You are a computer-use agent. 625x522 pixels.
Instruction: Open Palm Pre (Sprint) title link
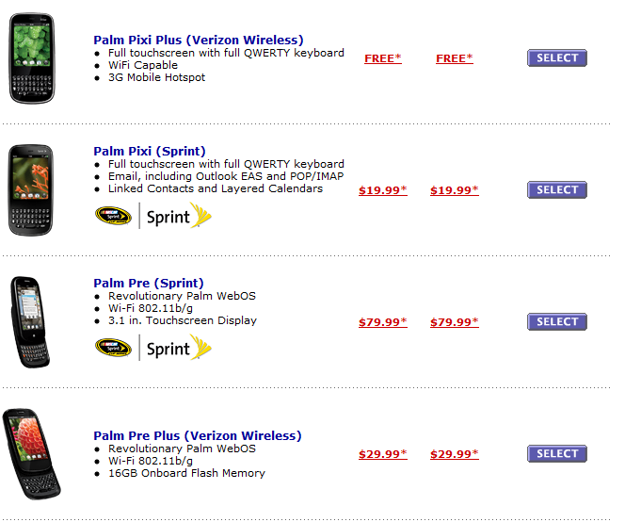point(149,283)
